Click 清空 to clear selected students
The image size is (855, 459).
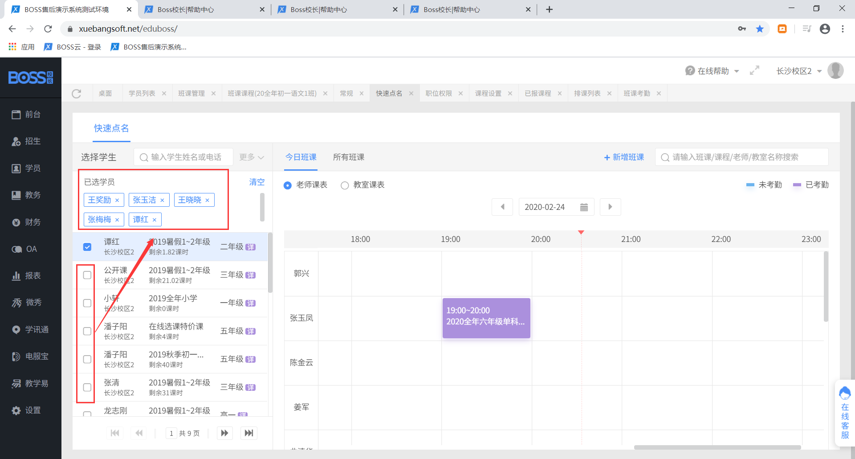256,182
